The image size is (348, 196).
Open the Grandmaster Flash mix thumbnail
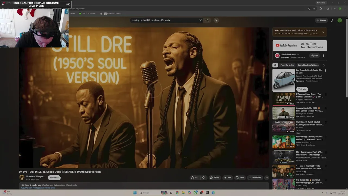click(x=284, y=157)
